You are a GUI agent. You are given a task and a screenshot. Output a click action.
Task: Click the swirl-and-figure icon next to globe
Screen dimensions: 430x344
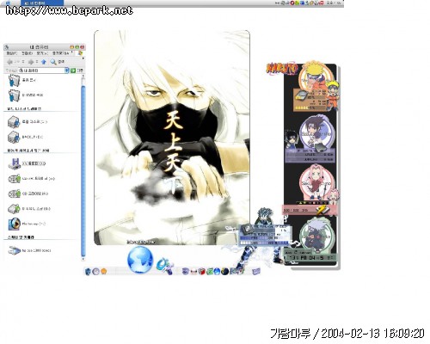click(165, 265)
